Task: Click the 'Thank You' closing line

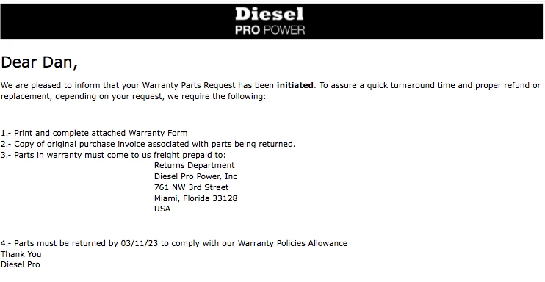Action: coord(21,254)
